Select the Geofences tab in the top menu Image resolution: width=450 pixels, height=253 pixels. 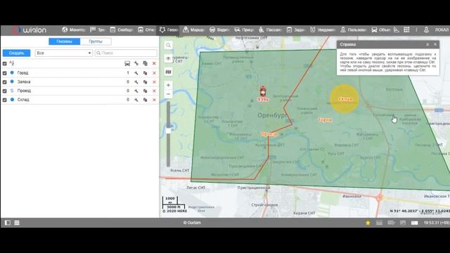pyautogui.click(x=169, y=30)
